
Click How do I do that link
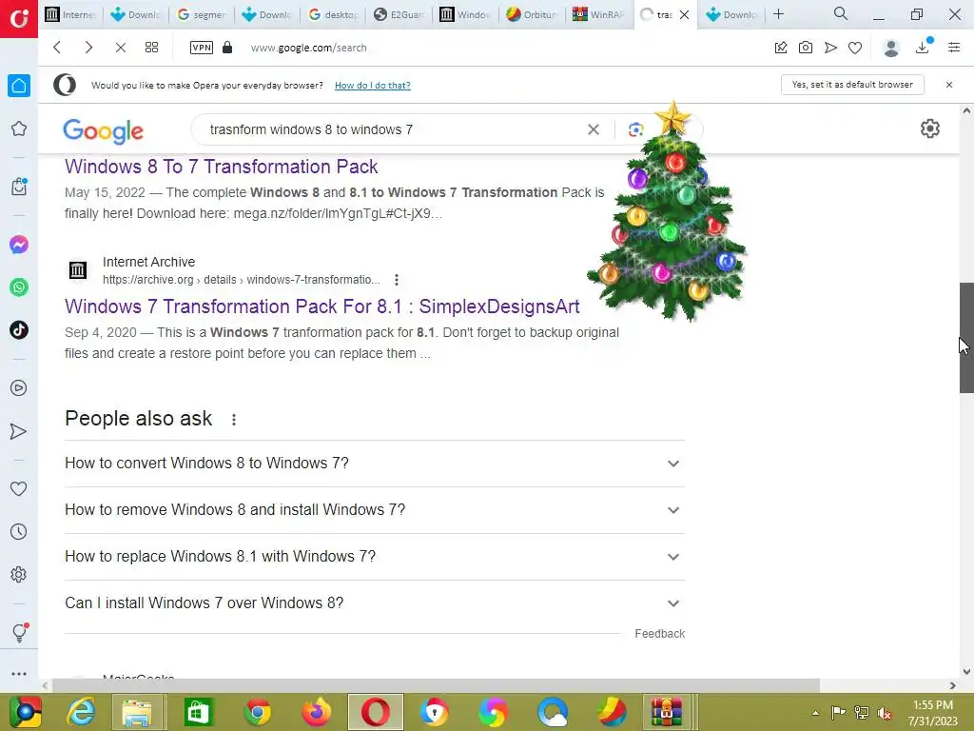(373, 85)
